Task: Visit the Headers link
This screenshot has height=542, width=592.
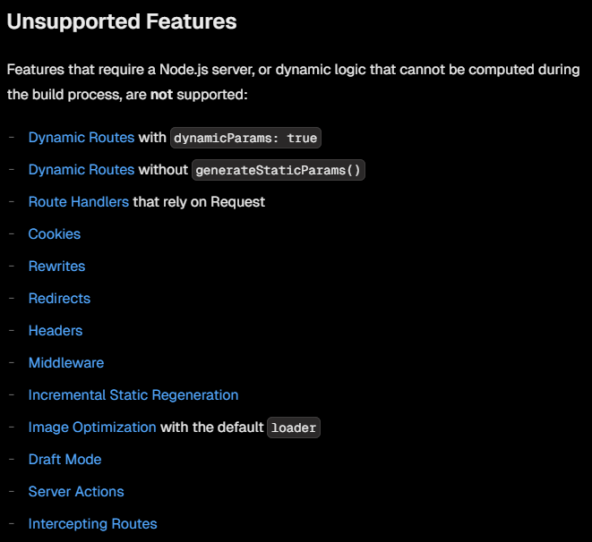Action: pyautogui.click(x=55, y=331)
